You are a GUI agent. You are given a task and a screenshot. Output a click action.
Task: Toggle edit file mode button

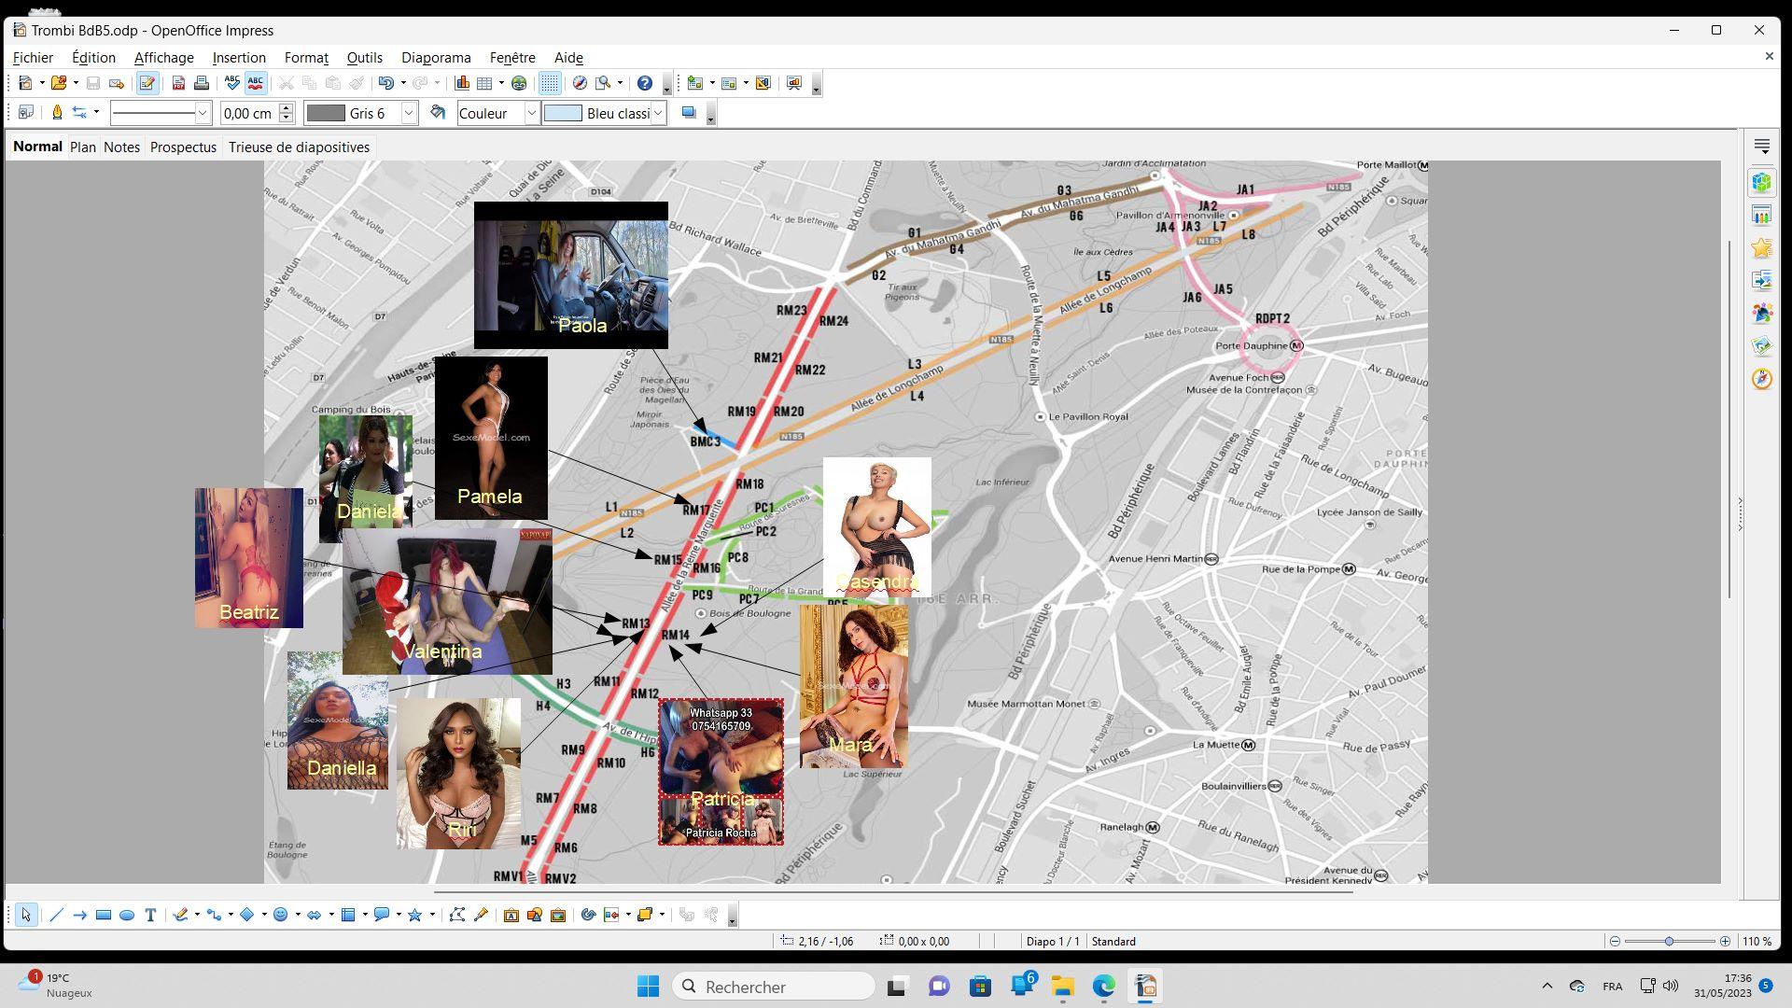point(147,84)
